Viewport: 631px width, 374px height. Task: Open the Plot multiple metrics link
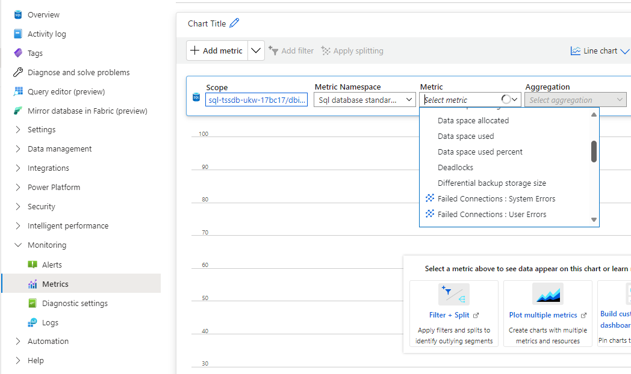tap(543, 315)
